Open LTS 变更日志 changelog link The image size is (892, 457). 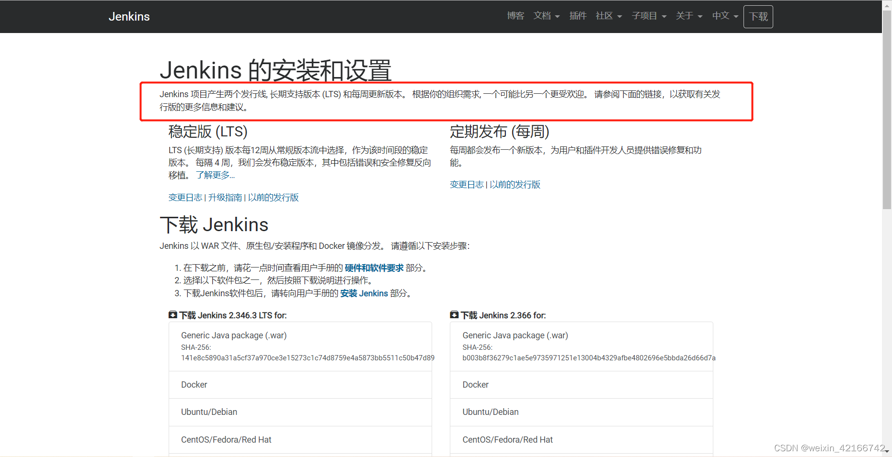click(x=185, y=198)
